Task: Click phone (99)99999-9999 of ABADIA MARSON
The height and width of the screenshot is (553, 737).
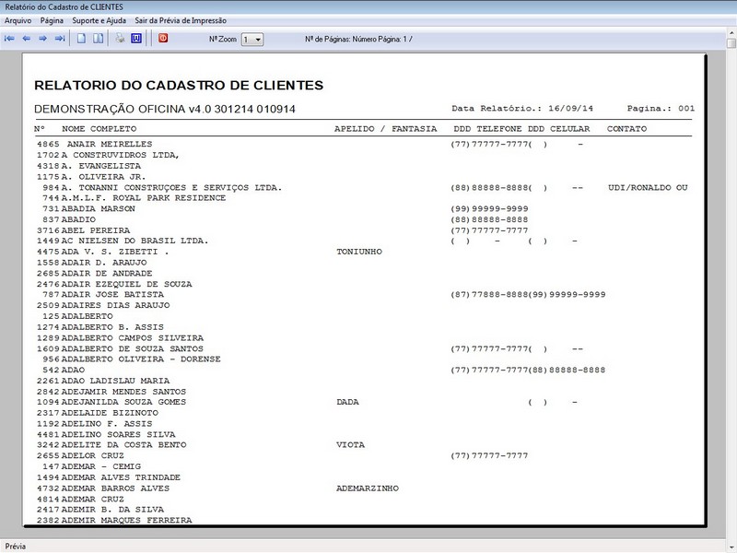Action: pos(489,209)
